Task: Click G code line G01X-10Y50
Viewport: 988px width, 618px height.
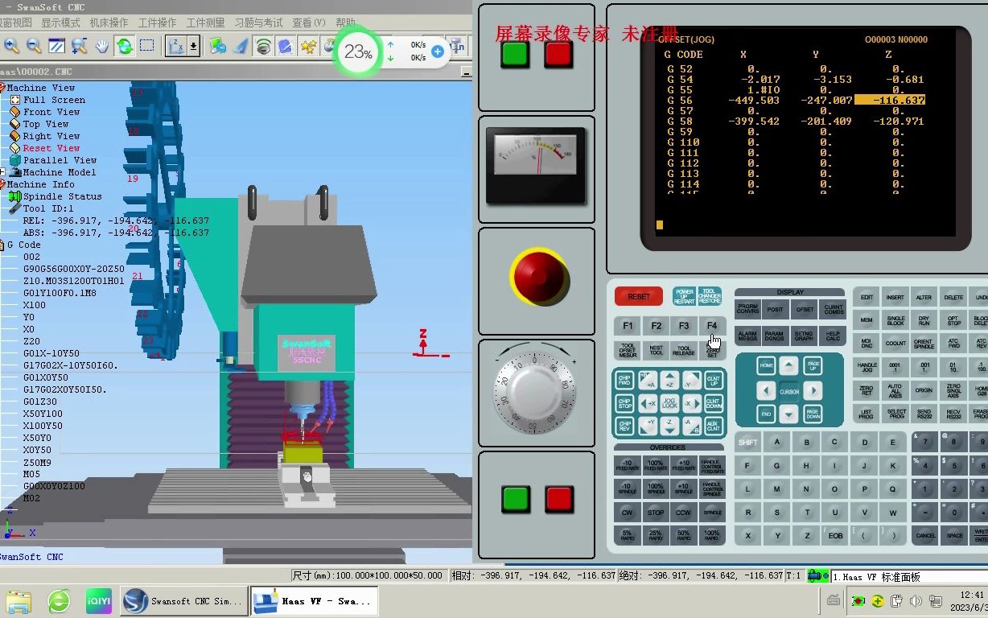Action: [51, 353]
